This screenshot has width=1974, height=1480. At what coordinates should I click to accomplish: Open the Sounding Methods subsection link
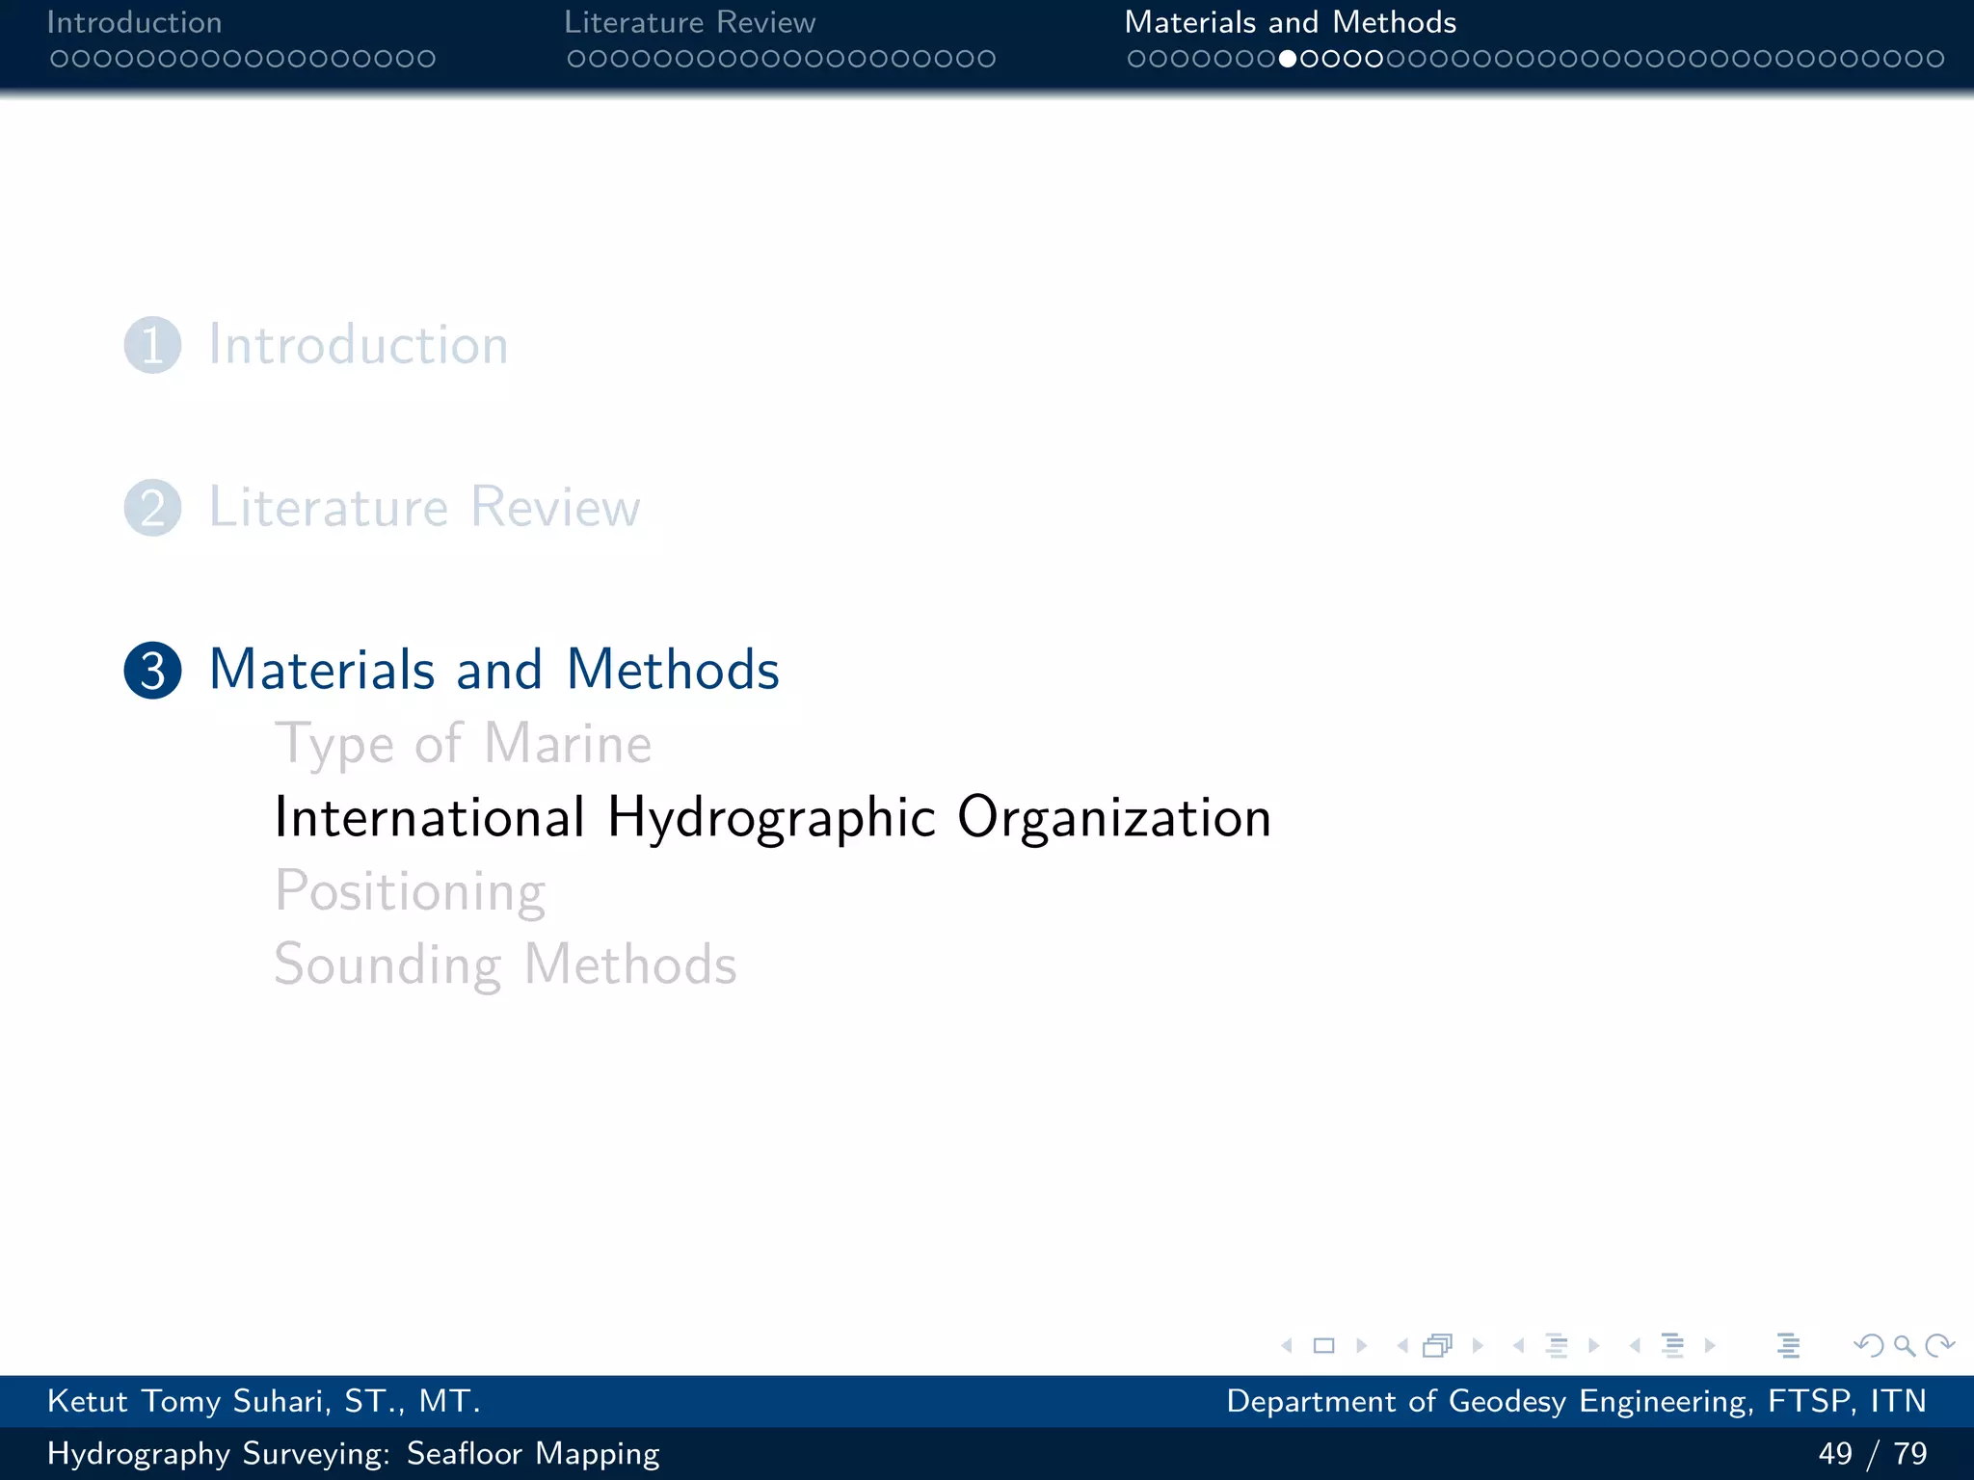(506, 965)
